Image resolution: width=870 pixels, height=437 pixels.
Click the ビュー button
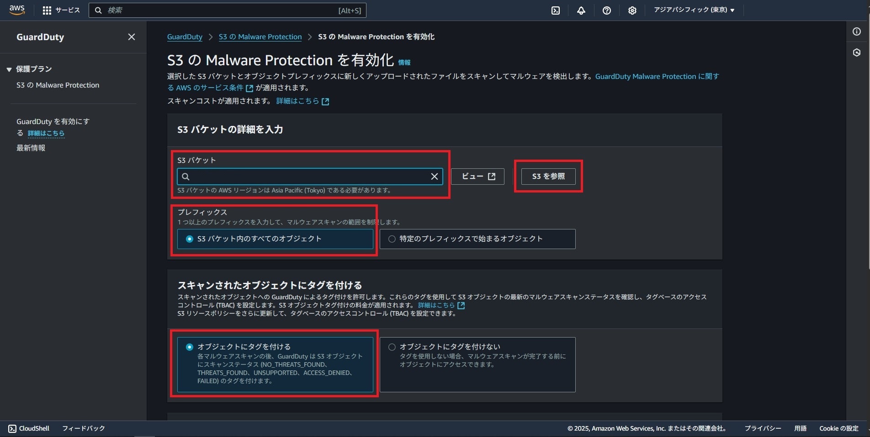pos(477,177)
